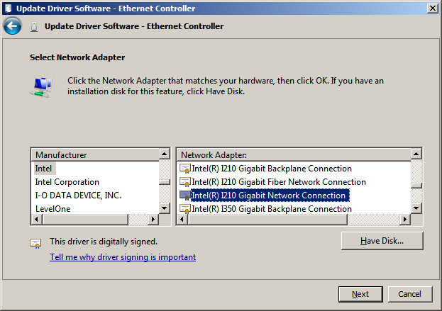Click the device icon beside the wizard title
Viewport: 442px width, 311px height.
point(34,27)
